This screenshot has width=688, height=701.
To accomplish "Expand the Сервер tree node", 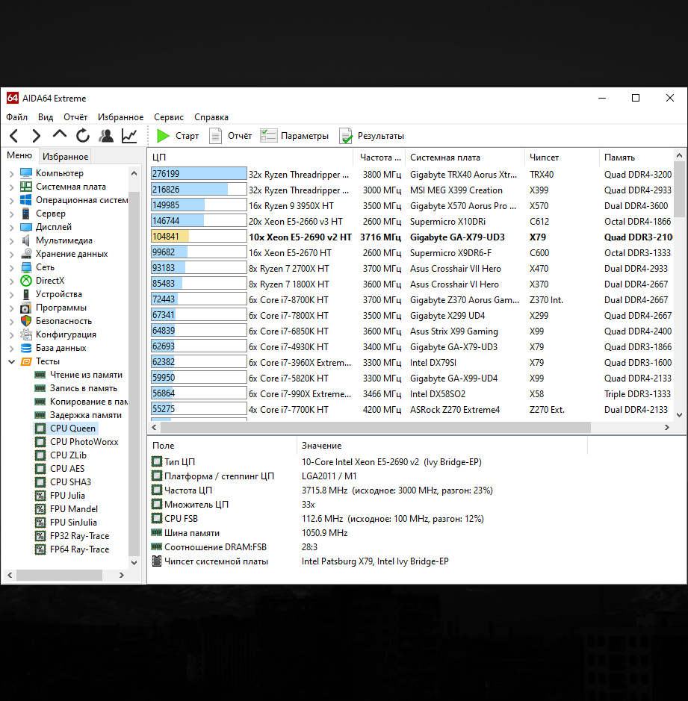I will click(12, 214).
